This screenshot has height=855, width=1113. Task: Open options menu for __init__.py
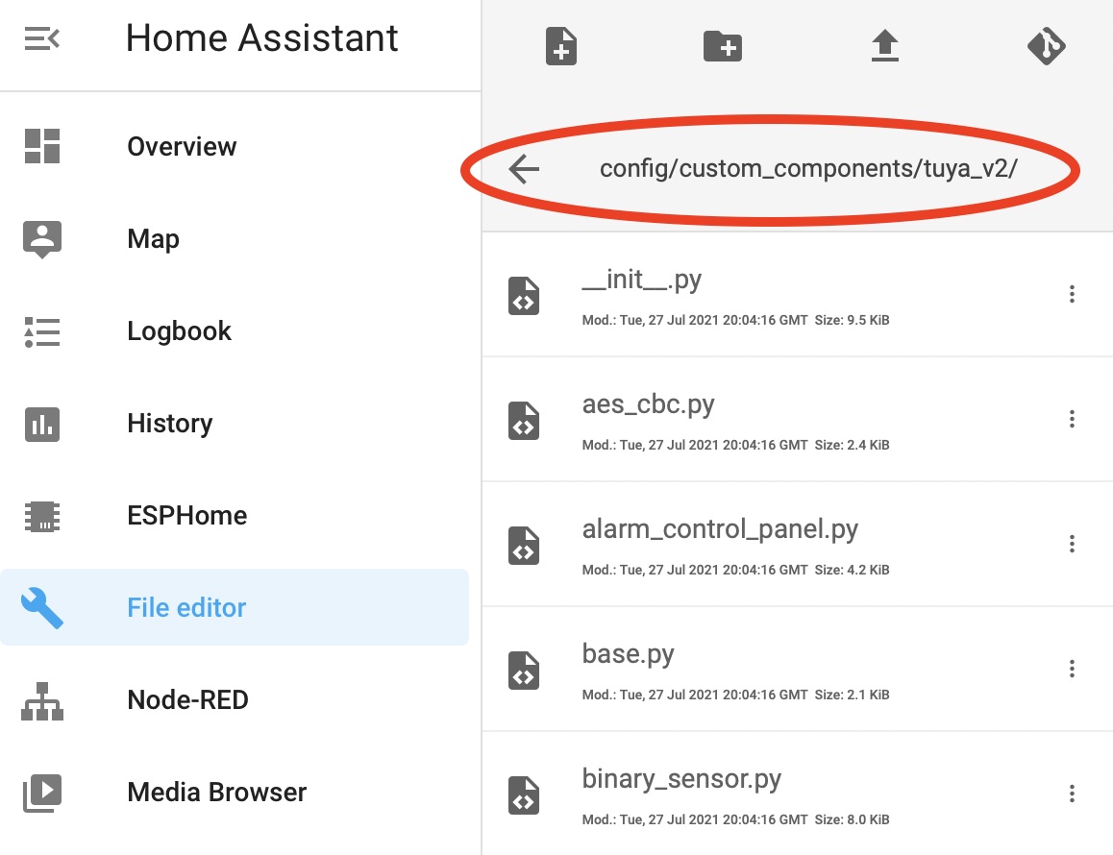tap(1072, 294)
